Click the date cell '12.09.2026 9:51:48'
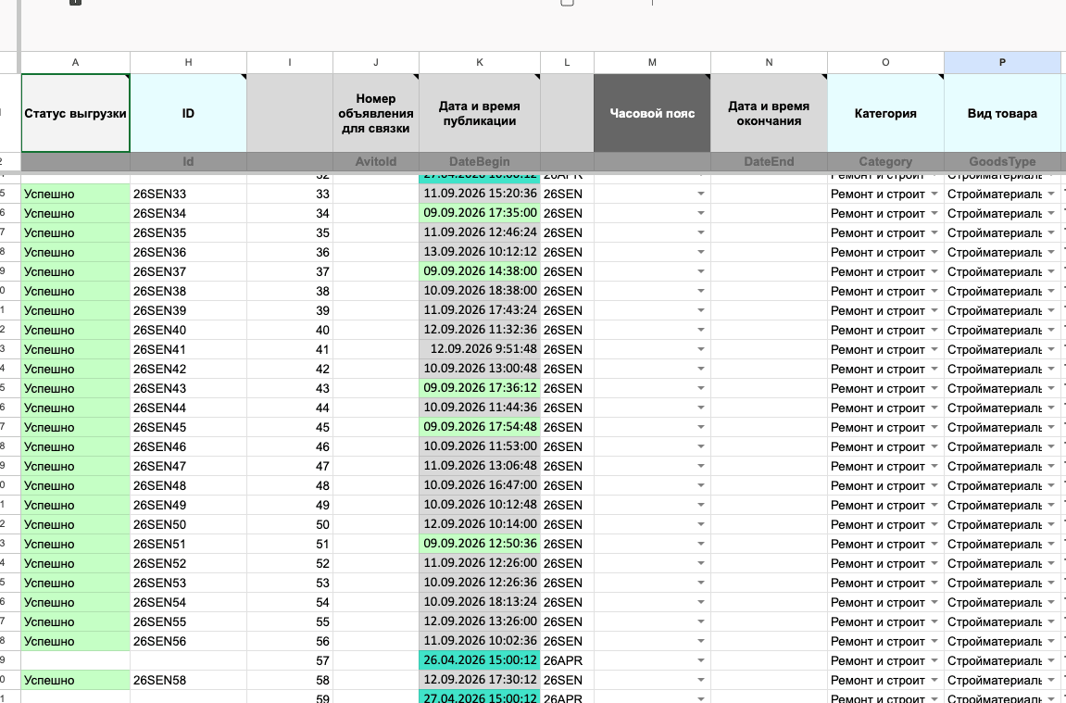Screen dimensions: 1066x703 tap(480, 349)
